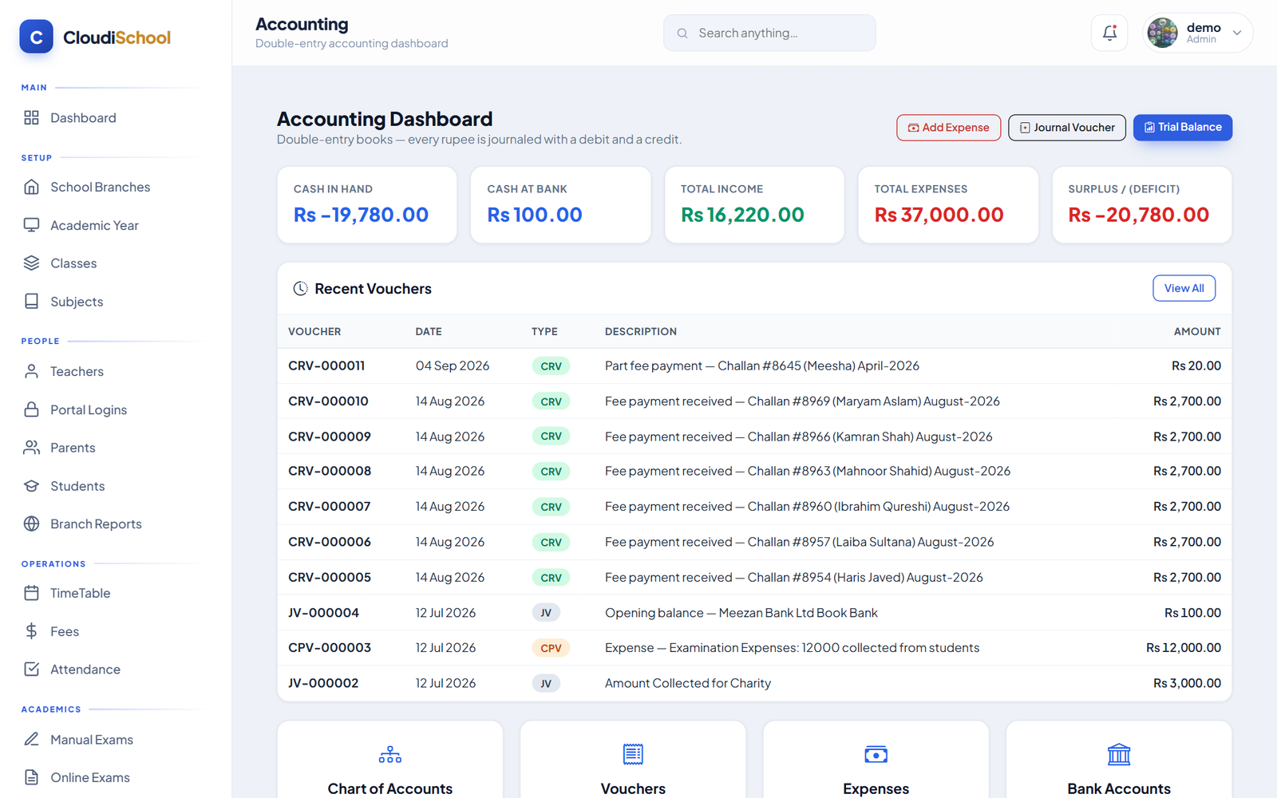This screenshot has width=1277, height=798.
Task: Click the demo user avatar
Action: (1162, 33)
